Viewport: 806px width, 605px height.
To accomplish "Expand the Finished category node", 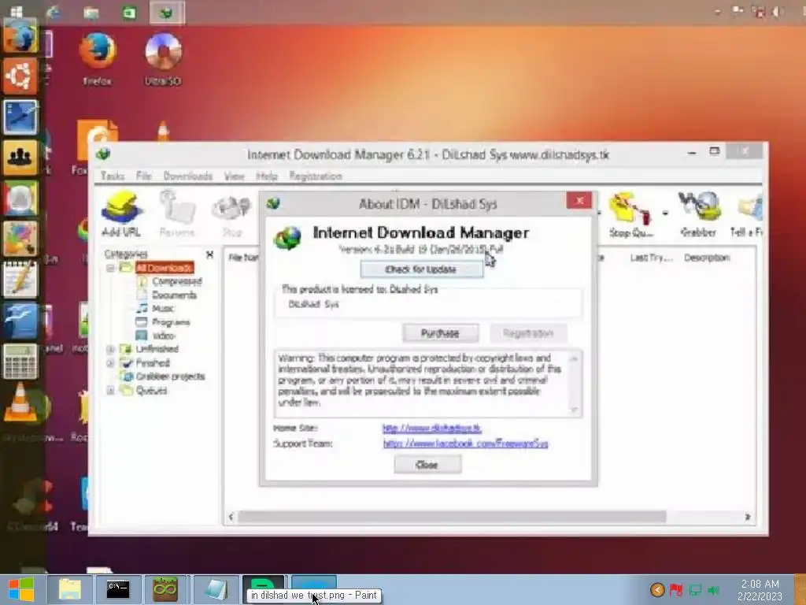I will (110, 363).
